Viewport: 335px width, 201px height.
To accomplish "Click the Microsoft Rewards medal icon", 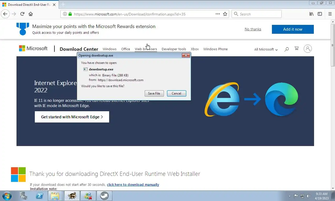I will pos(23,29).
